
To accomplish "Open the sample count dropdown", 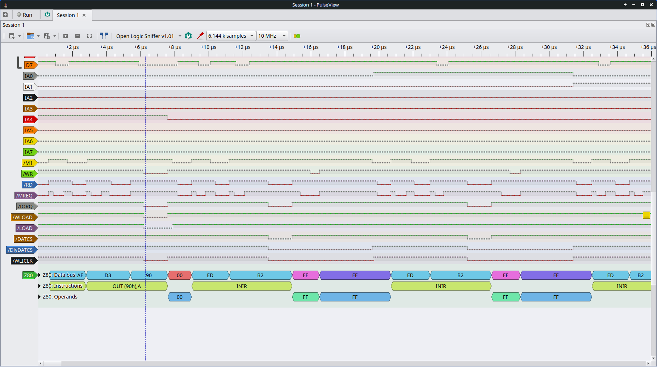I will pyautogui.click(x=231, y=36).
